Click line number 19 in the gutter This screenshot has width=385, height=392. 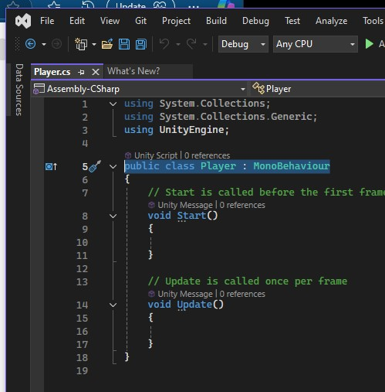point(83,371)
